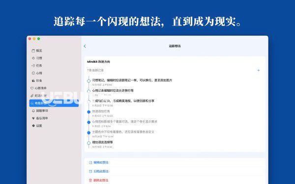Uncheck the filled circle for 主题色 record
Viewport: 295px width, 184px height.
point(89,132)
